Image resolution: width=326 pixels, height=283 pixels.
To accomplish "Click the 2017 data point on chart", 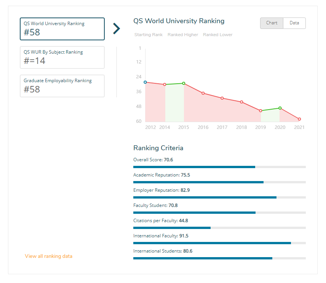I will (222, 98).
